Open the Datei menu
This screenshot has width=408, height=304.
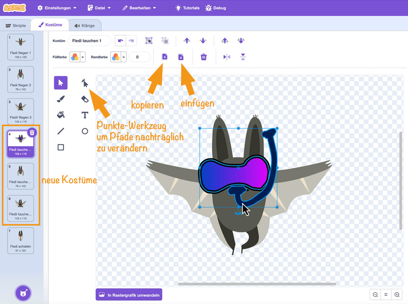pyautogui.click(x=99, y=8)
